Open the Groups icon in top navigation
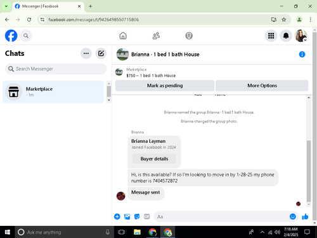The width and height of the screenshot is (317, 238). 189,36
